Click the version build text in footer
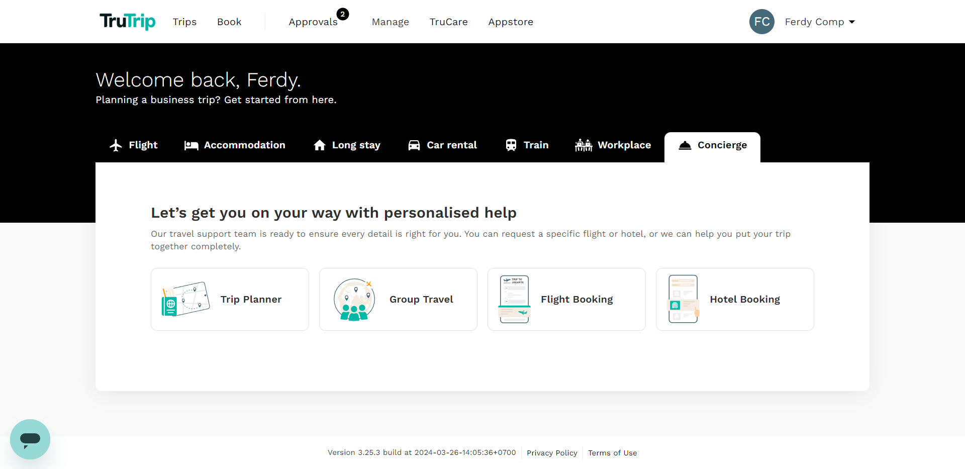Viewport: 965px width, 469px height. tap(422, 452)
